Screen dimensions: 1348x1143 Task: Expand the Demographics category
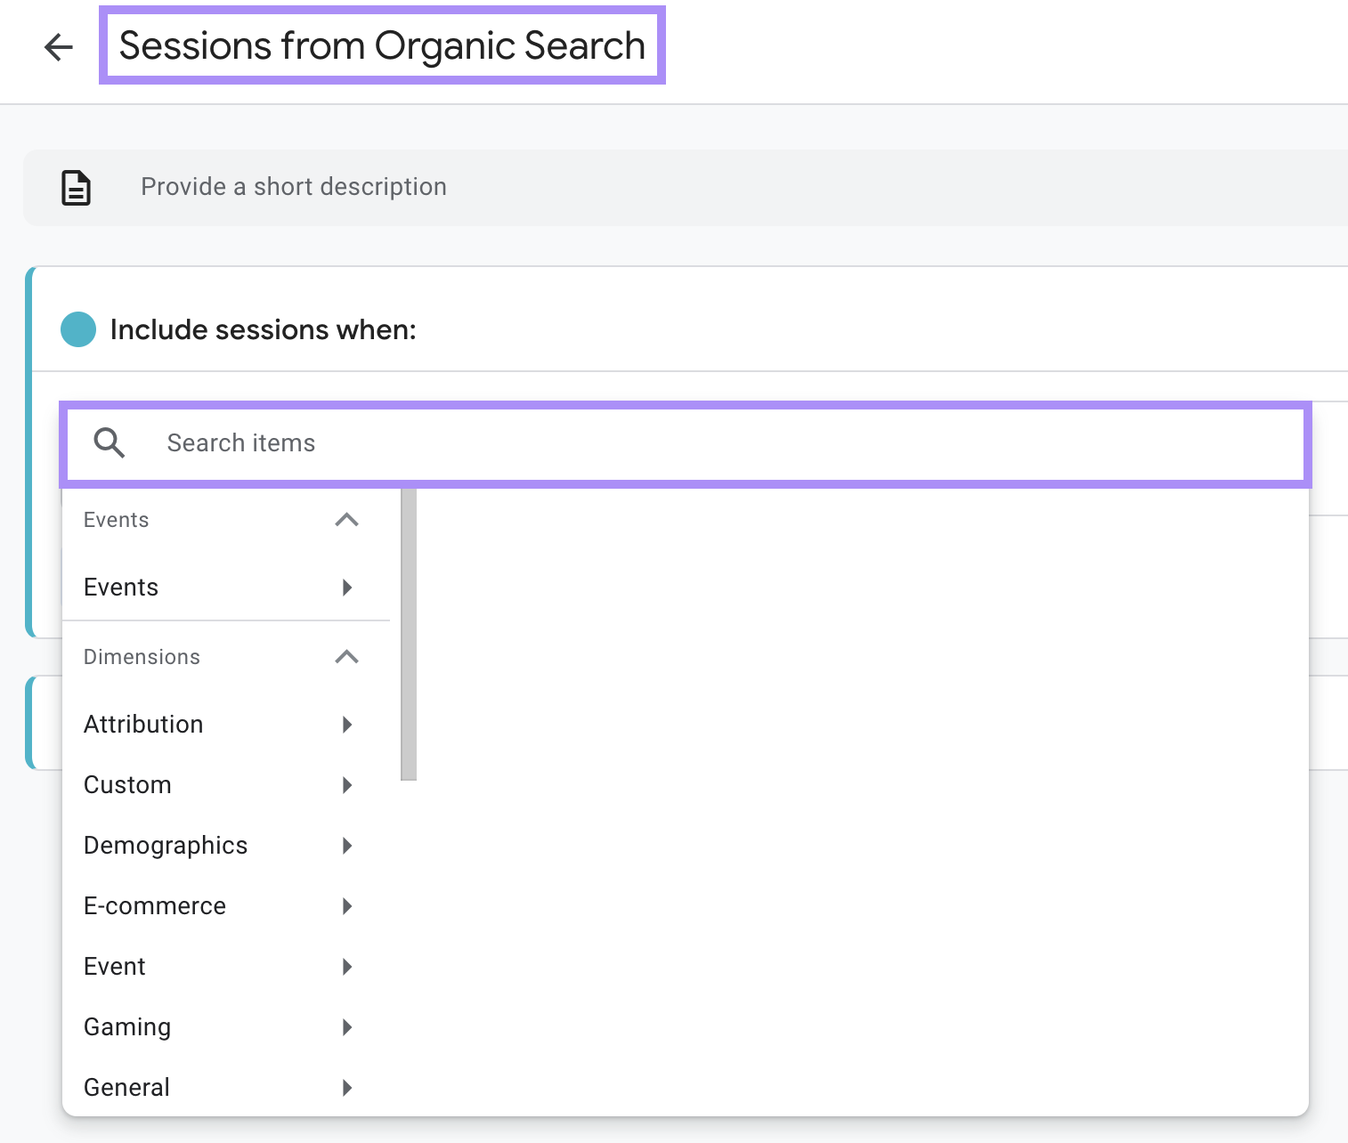(x=347, y=845)
